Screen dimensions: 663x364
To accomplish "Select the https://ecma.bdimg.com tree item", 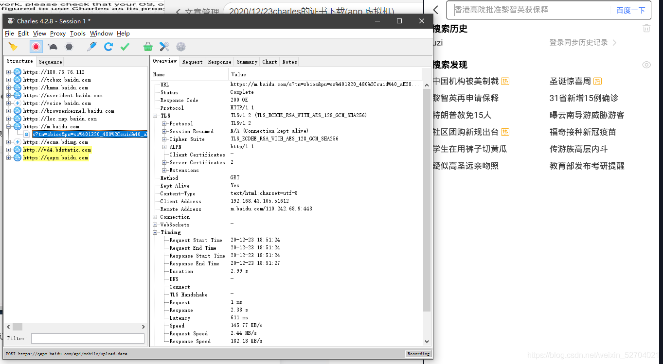I will coord(55,142).
